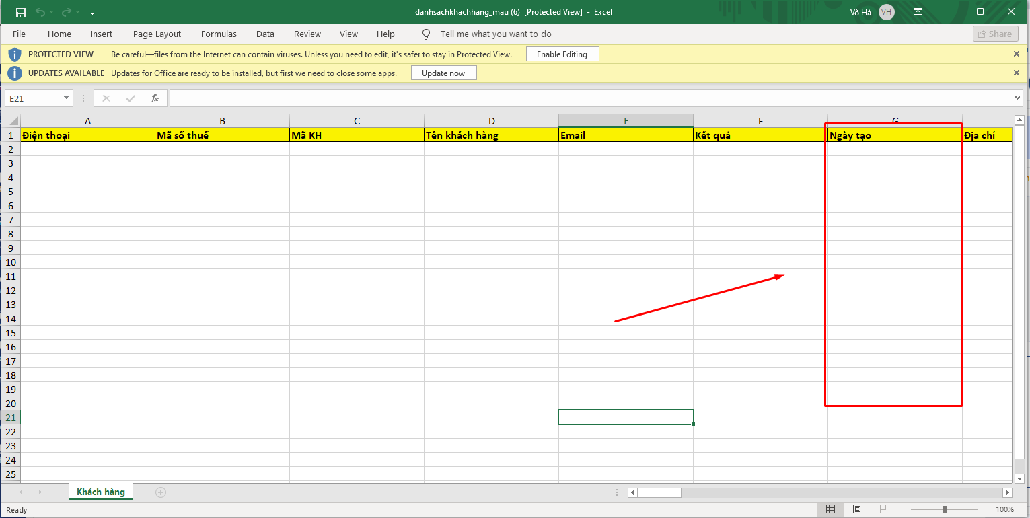The width and height of the screenshot is (1030, 518).
Task: Expand the formula bar
Action: coord(1017,98)
